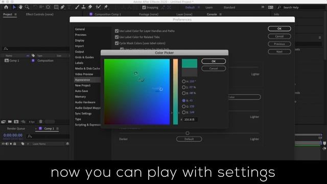This screenshot has height=184, width=327.
Task: Uncheck Use Label Color for Related Tabs
Action: coord(117,37)
